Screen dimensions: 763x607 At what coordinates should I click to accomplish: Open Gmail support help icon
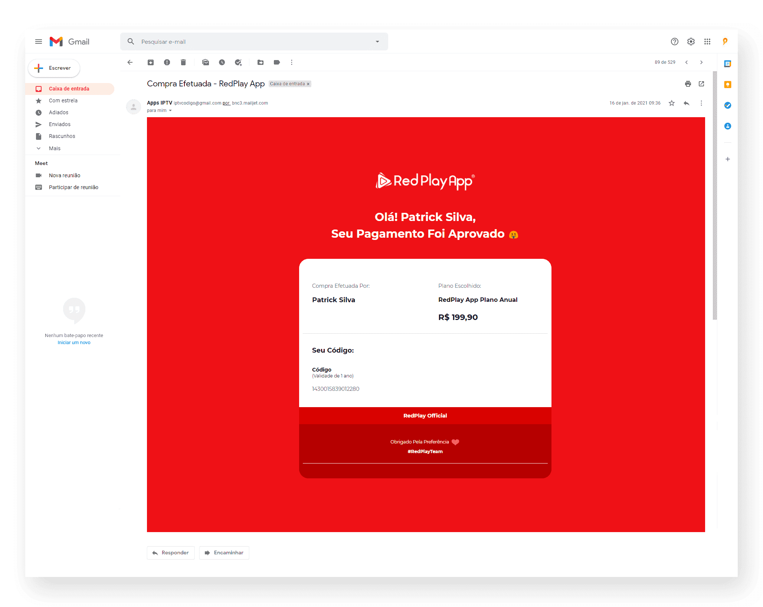pyautogui.click(x=675, y=42)
